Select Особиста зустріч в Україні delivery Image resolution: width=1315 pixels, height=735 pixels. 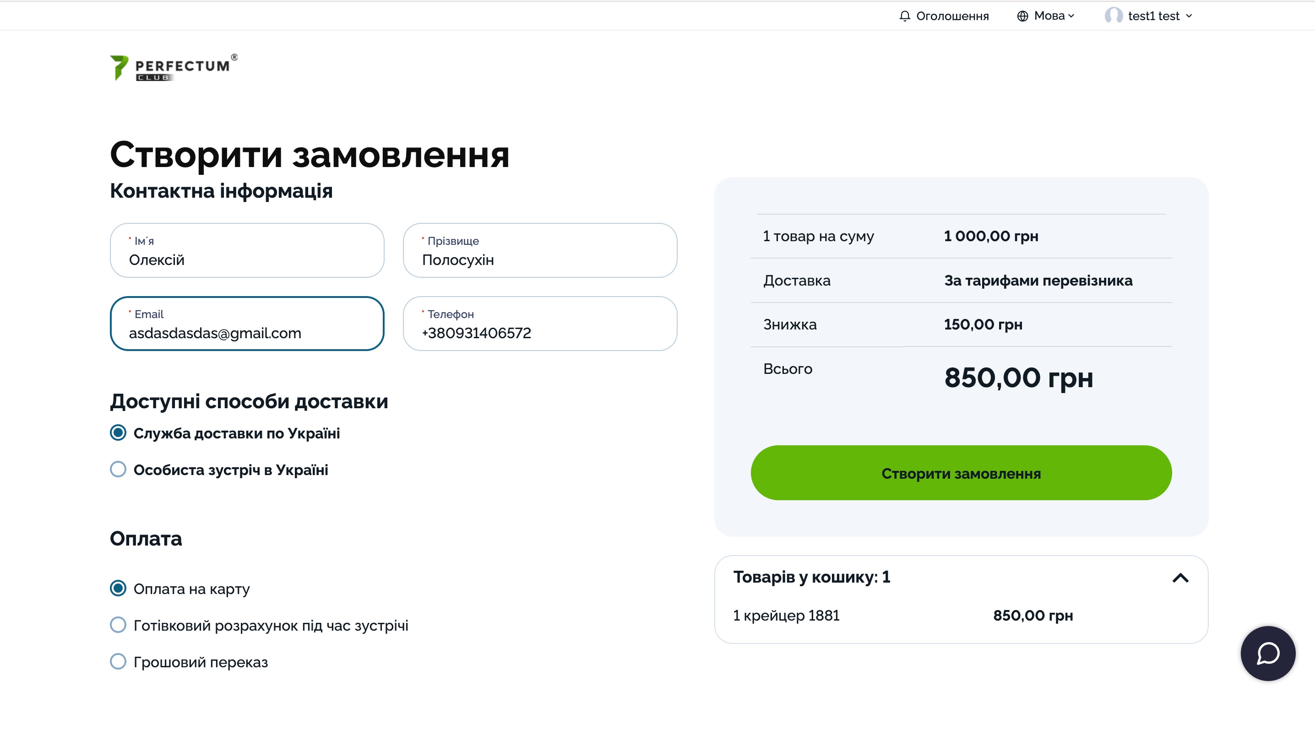[x=118, y=469]
